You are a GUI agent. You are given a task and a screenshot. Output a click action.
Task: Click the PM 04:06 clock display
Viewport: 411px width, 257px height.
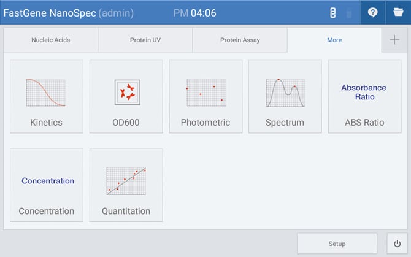coord(194,12)
